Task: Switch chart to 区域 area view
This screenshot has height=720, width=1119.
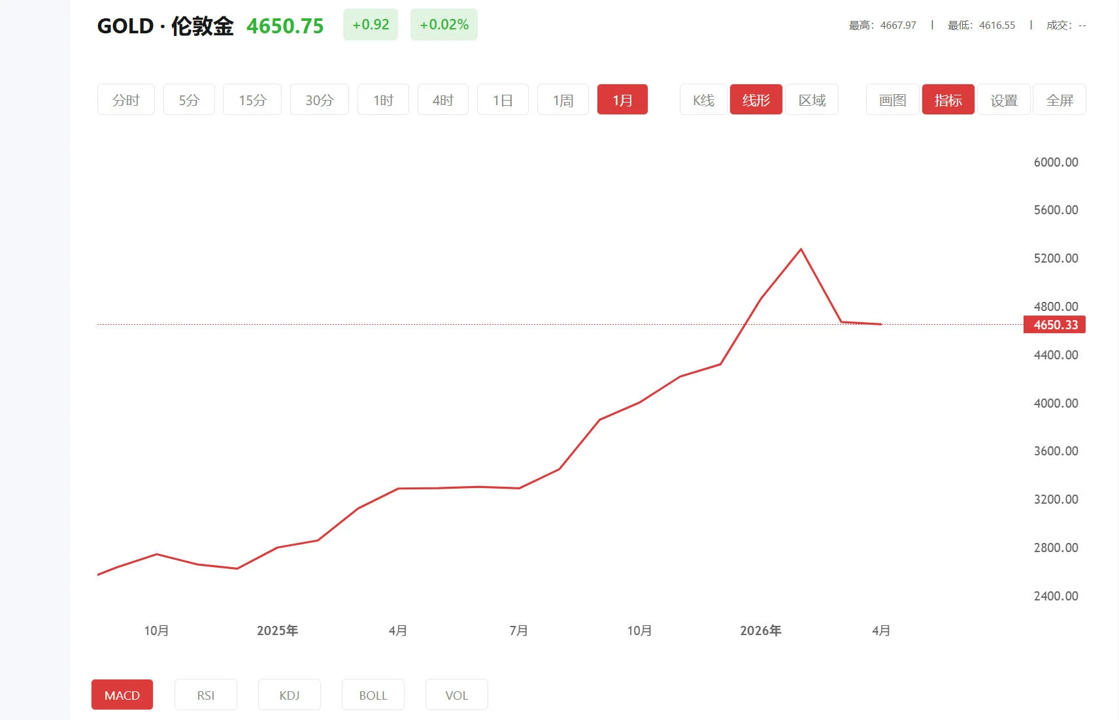Action: 812,99
